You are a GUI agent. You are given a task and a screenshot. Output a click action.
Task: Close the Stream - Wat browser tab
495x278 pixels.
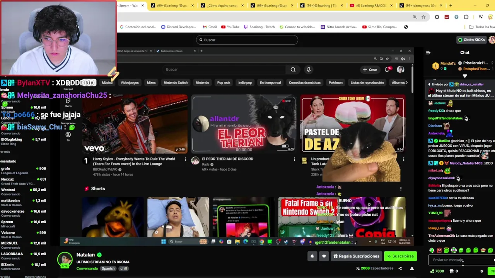[x=143, y=5]
